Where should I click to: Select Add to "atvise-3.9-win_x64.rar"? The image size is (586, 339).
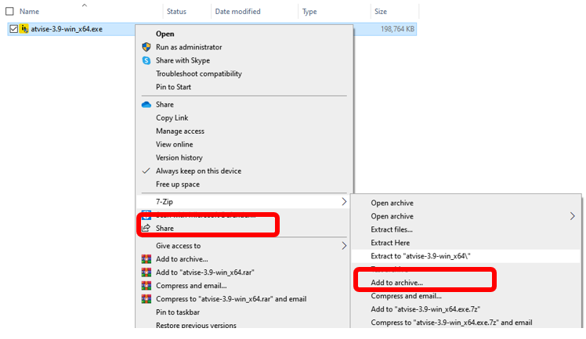tap(205, 272)
